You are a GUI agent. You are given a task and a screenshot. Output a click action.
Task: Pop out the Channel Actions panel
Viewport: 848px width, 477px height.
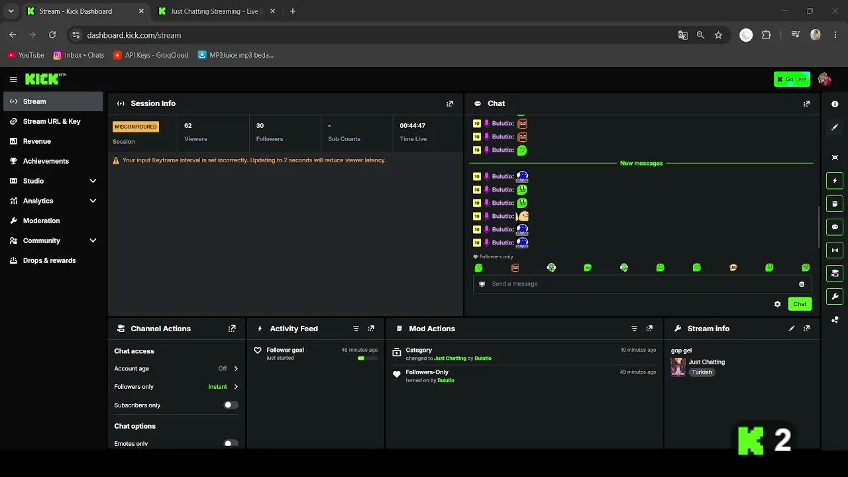coord(232,329)
